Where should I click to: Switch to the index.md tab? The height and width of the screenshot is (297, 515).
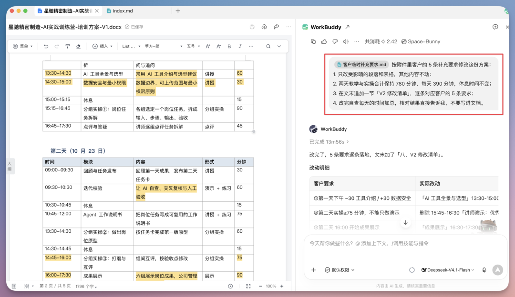click(x=120, y=11)
